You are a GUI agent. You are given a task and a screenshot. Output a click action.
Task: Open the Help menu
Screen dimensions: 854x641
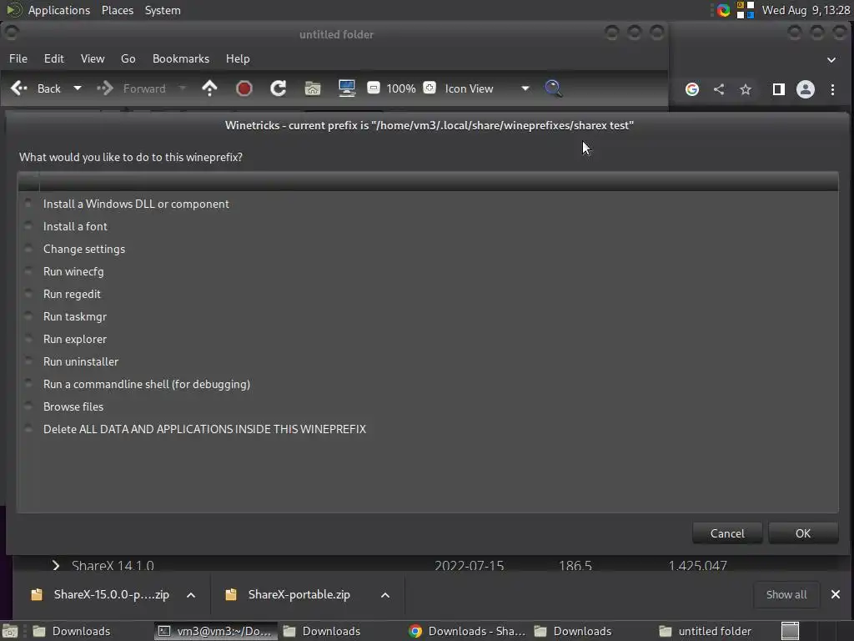click(238, 58)
